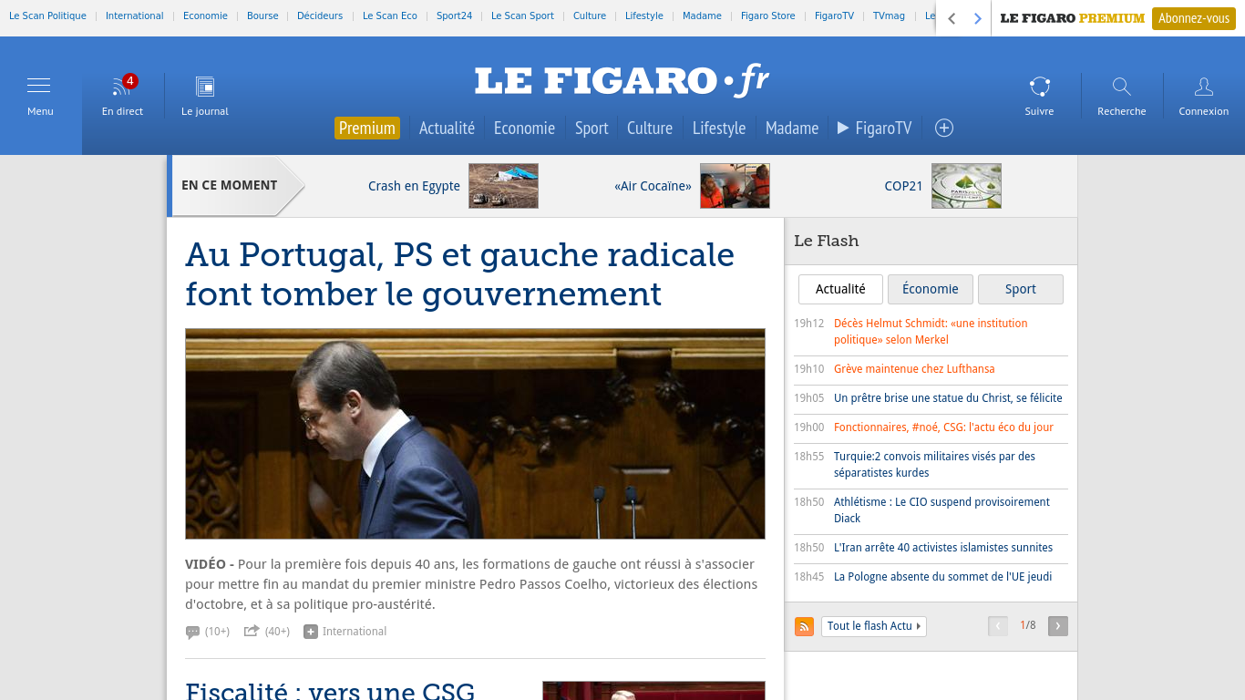This screenshot has height=700, width=1245.
Task: Click the next arrow in flash pagination
Action: (1057, 626)
